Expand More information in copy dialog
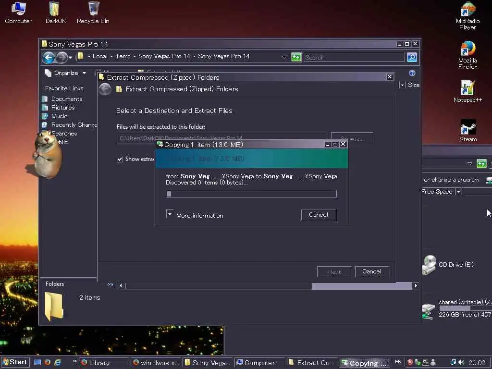Viewport: 492px width, 369px height. 170,214
